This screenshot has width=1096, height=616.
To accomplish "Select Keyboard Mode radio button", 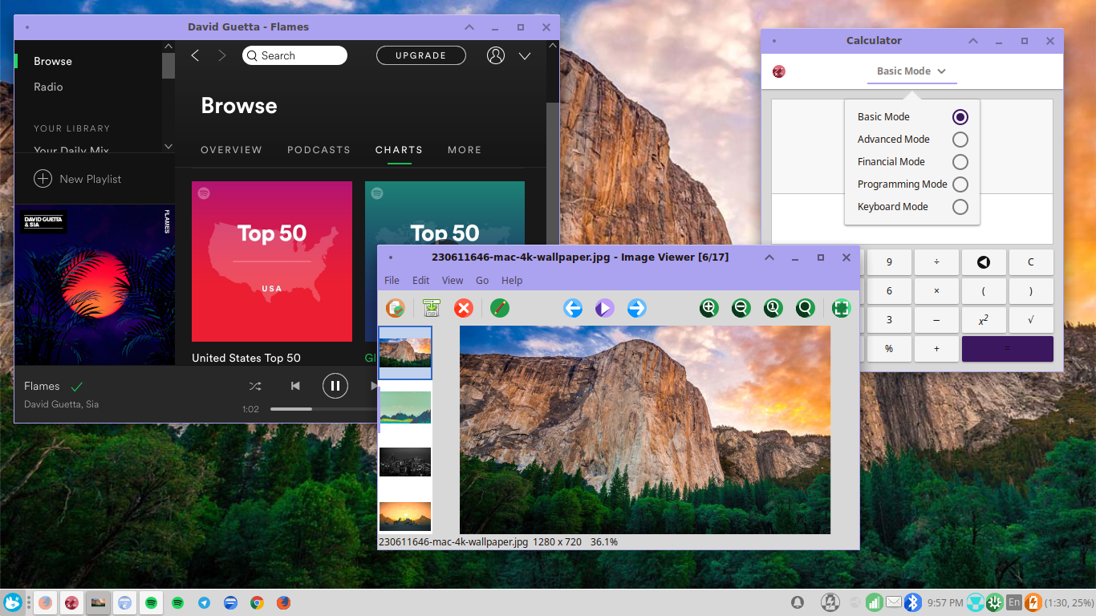I will [960, 207].
